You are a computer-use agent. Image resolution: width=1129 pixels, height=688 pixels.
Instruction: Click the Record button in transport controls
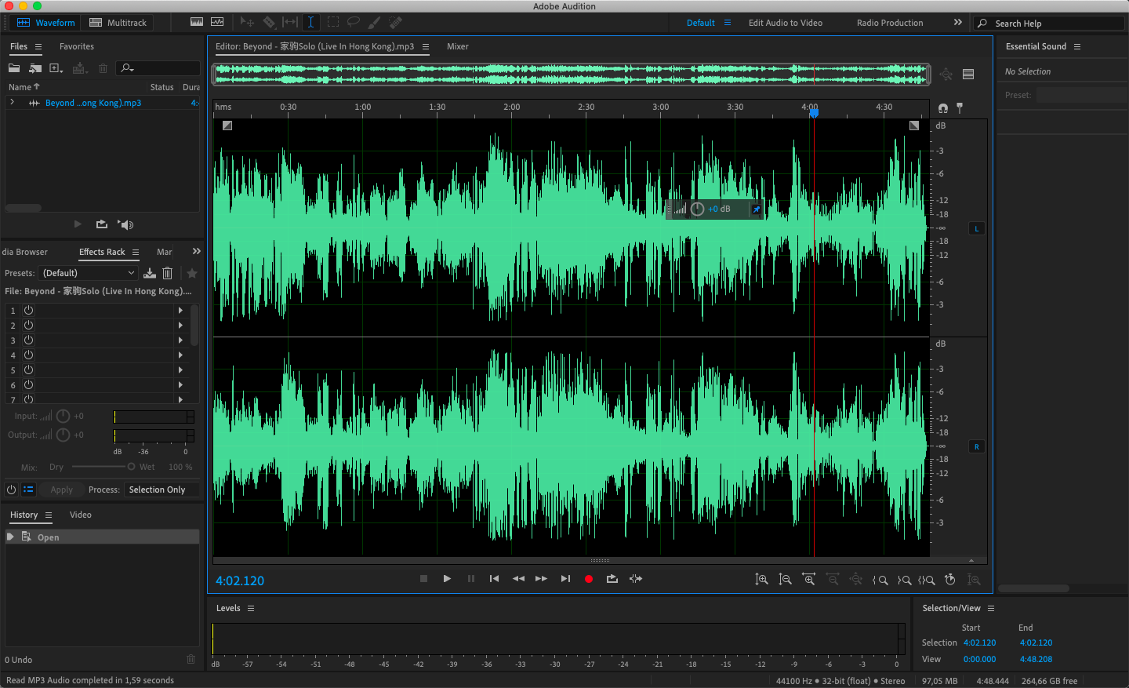pos(588,579)
